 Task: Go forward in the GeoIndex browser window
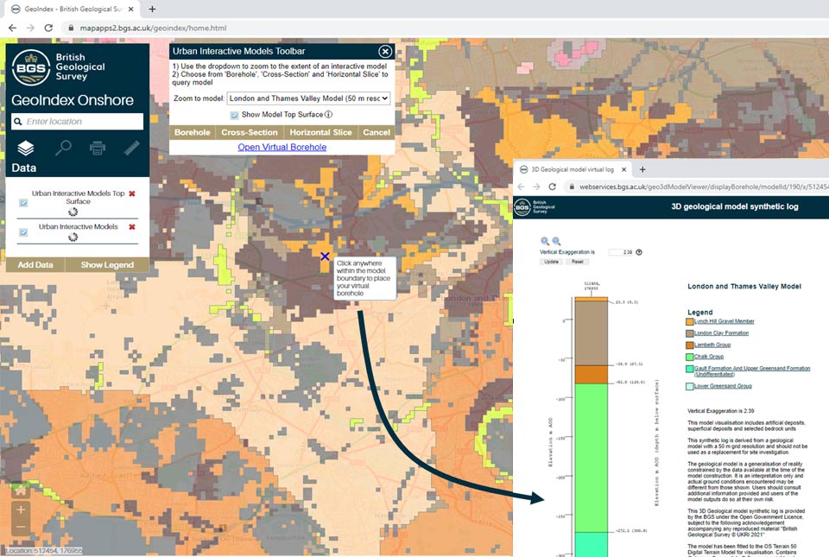click(x=30, y=28)
